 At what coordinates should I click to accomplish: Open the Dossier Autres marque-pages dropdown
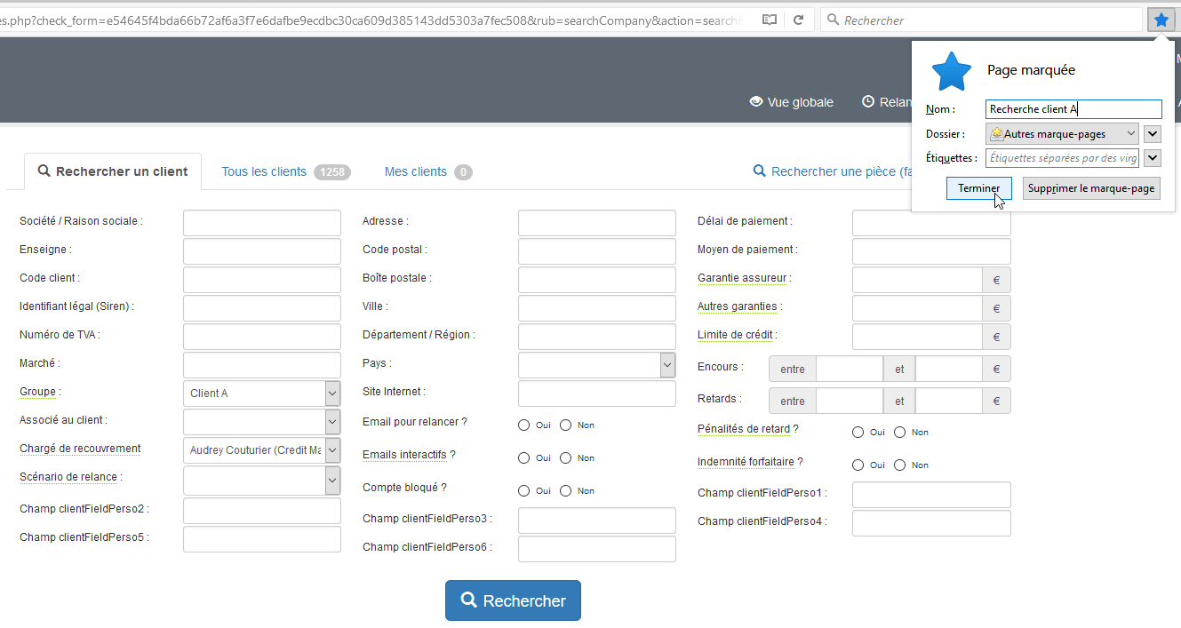coord(1062,134)
